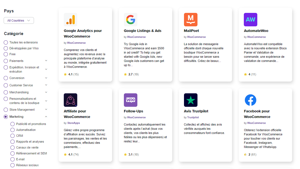Screen dimensions: 300x169
Task: Expand the Paiements category chevron
Action: [46, 61]
